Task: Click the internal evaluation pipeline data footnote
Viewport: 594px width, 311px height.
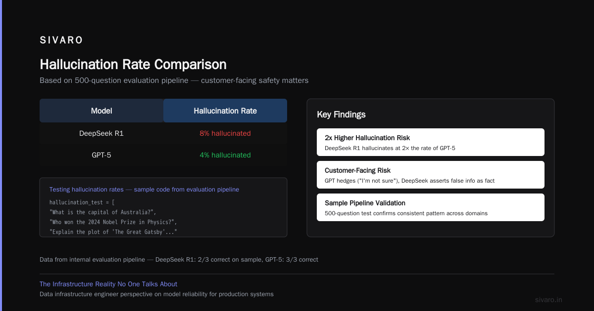Action: 179,259
